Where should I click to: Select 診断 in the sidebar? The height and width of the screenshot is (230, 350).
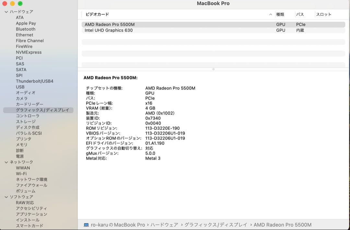coord(20,150)
